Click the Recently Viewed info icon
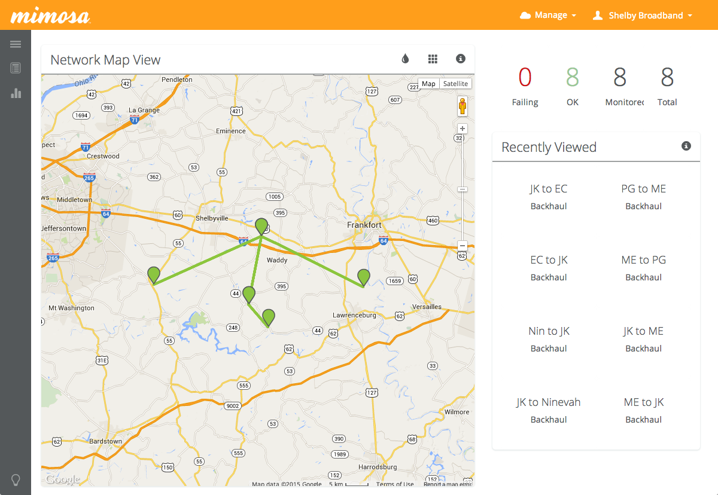 pos(686,146)
